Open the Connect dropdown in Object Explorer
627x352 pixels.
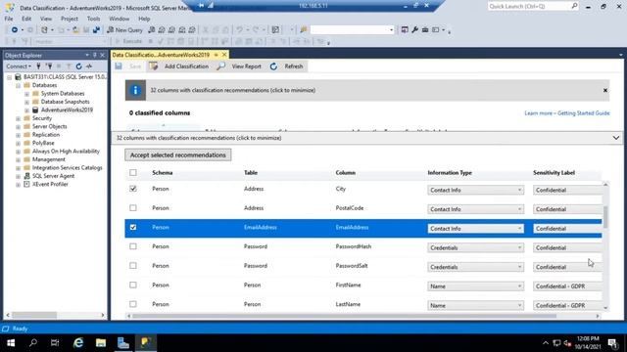[x=19, y=66]
